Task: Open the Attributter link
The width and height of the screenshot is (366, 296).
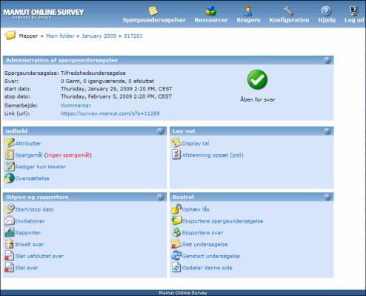Action: pyautogui.click(x=28, y=143)
